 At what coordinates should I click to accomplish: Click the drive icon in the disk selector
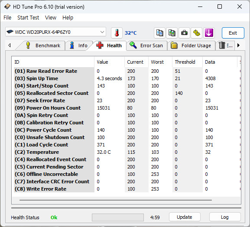10,32
